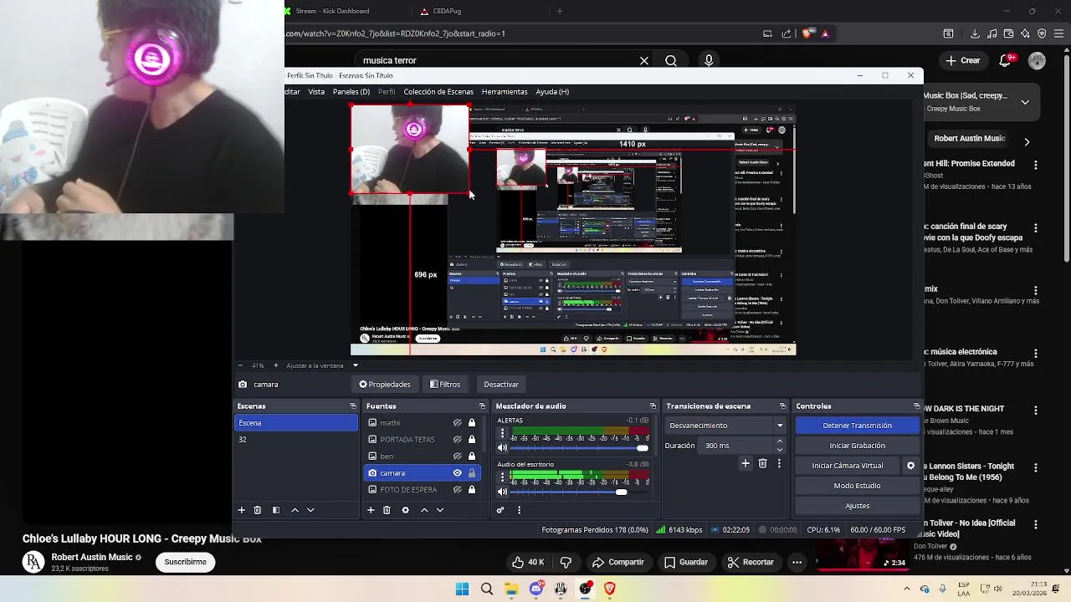This screenshot has height=602, width=1071.
Task: Toggle lock on the camara source
Action: coord(472,473)
